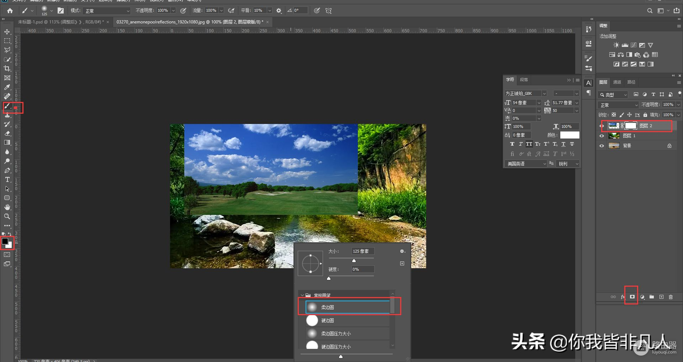The image size is (683, 362).
Task: Select the Zoom tool
Action: tap(7, 216)
